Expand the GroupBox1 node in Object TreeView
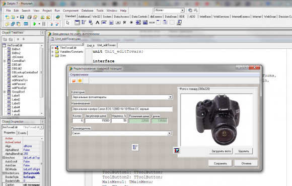Viewport: 292px width, 186px height. (5, 91)
